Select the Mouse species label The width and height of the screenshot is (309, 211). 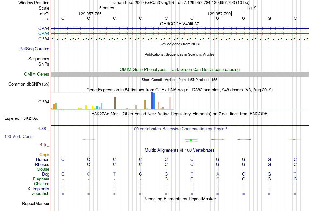[x=43, y=169]
